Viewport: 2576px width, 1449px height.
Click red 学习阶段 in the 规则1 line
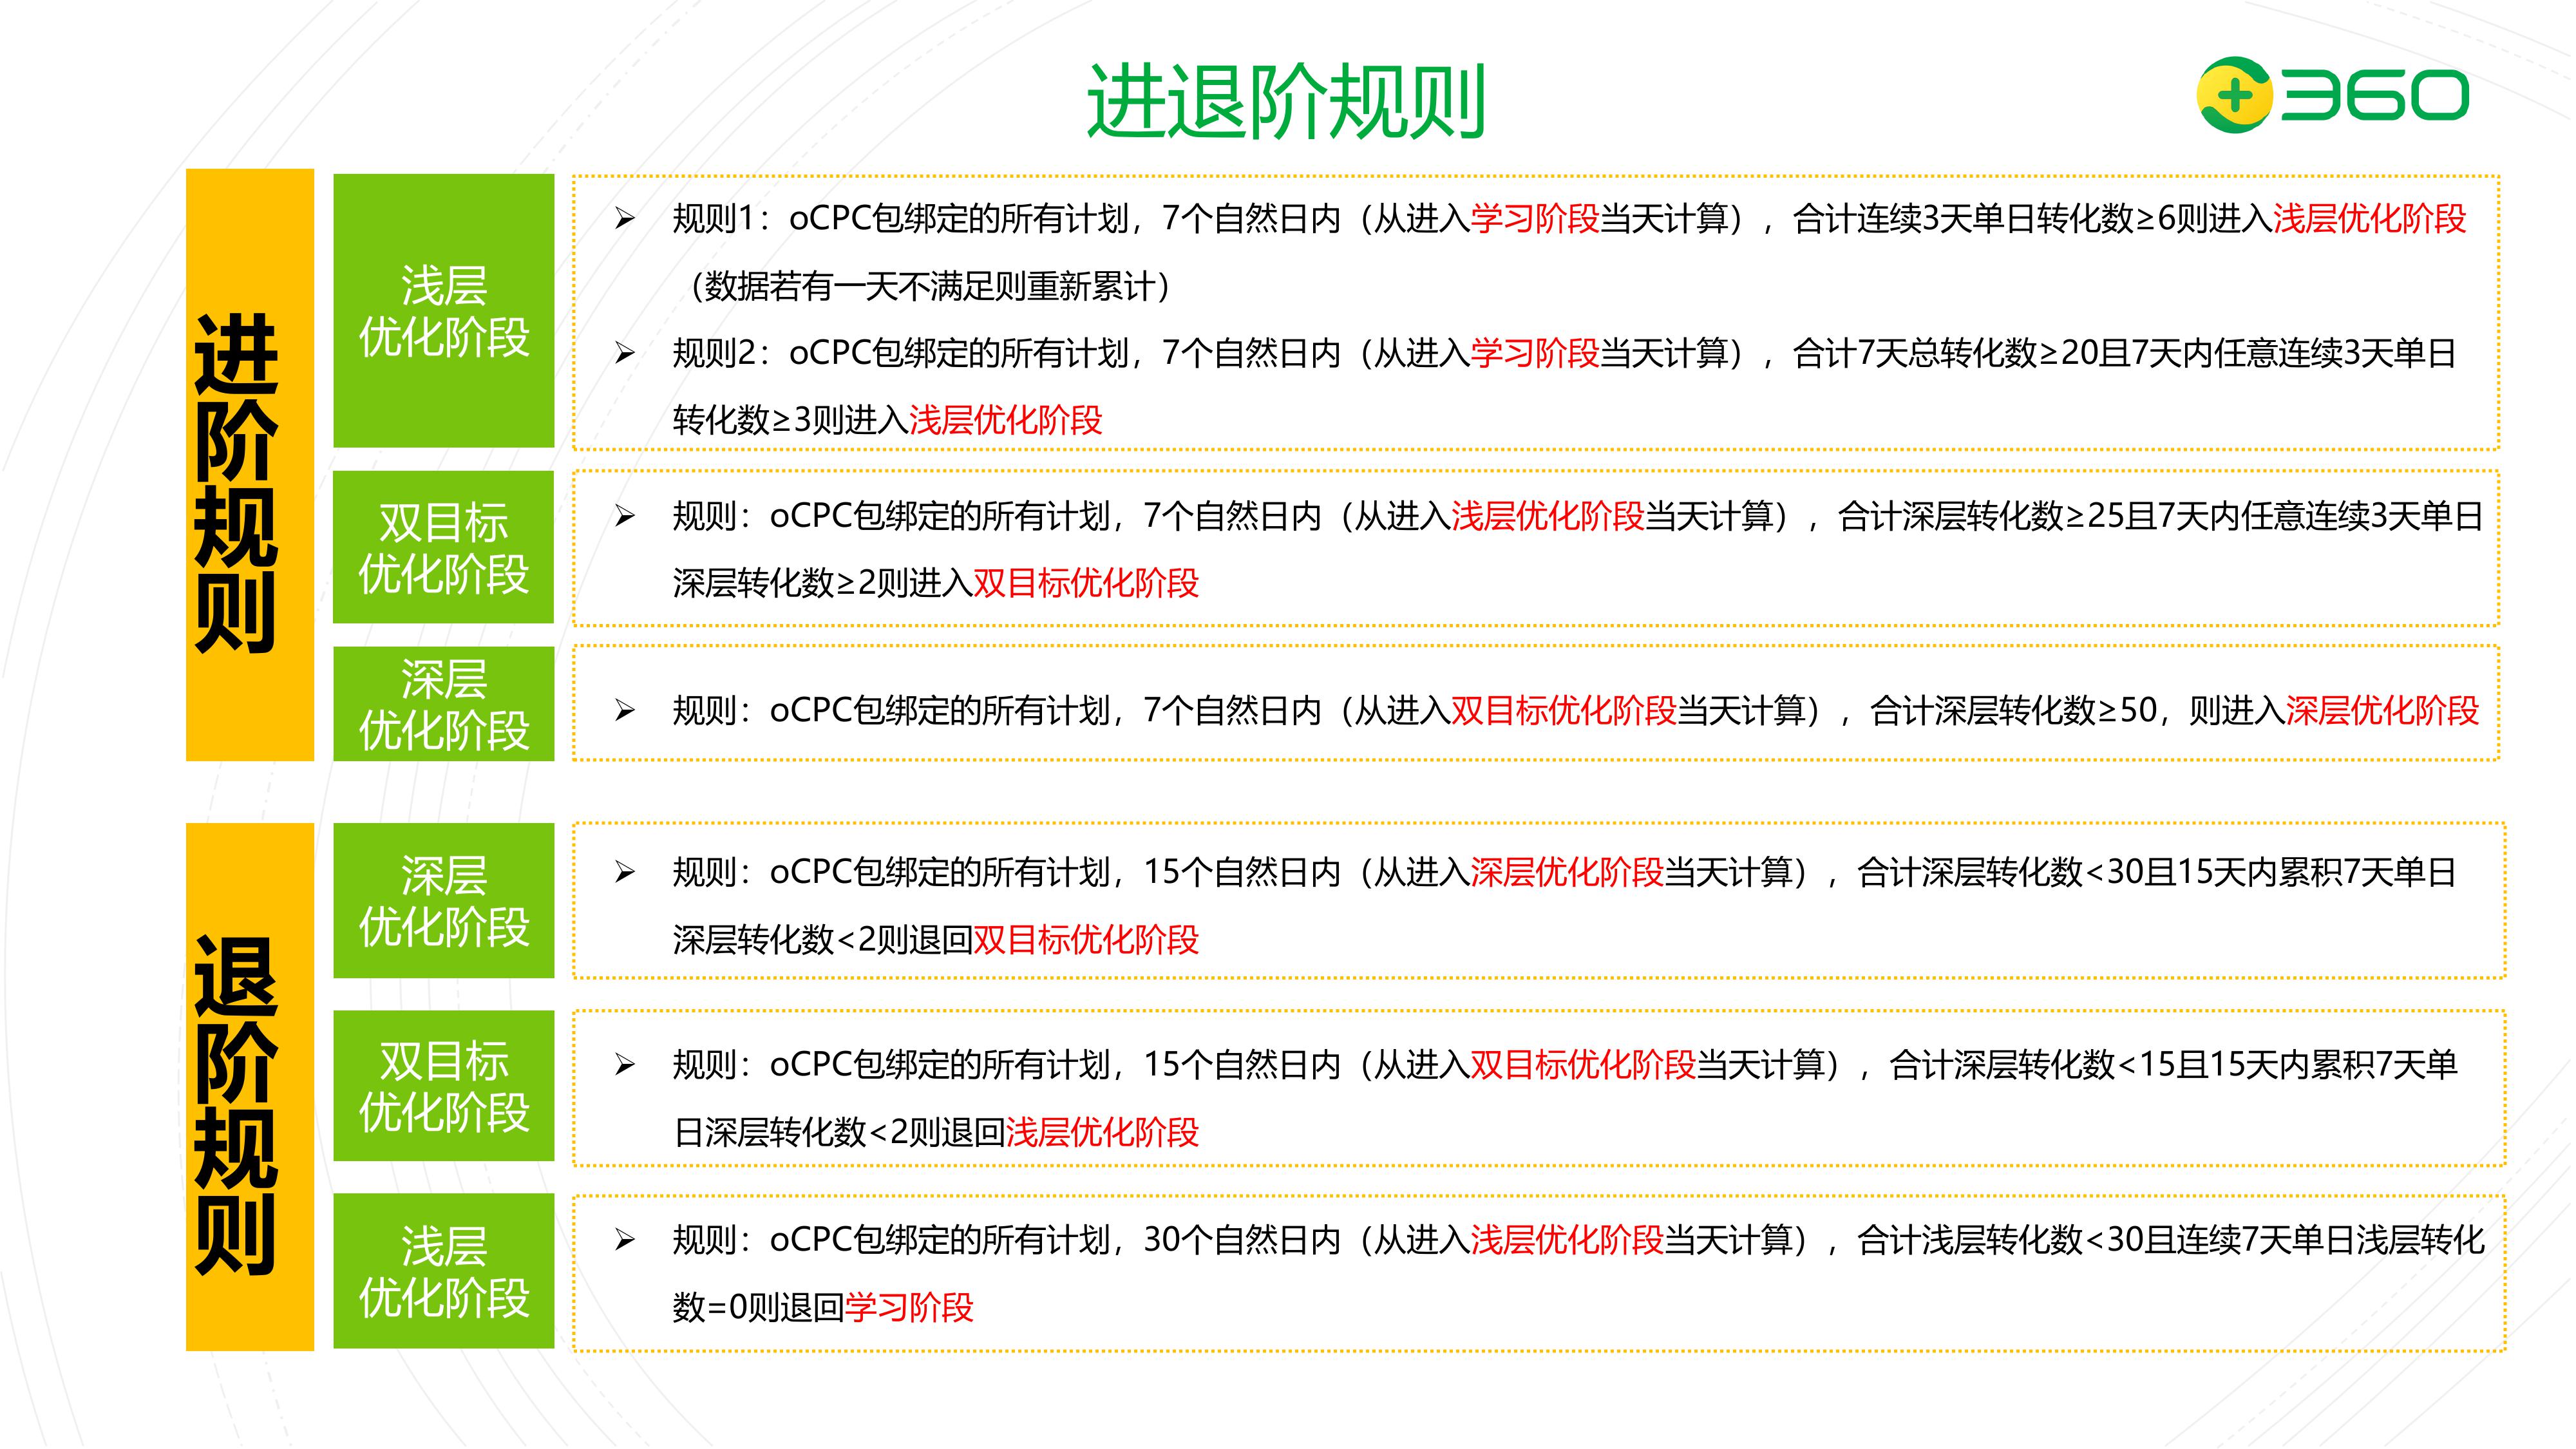1535,219
